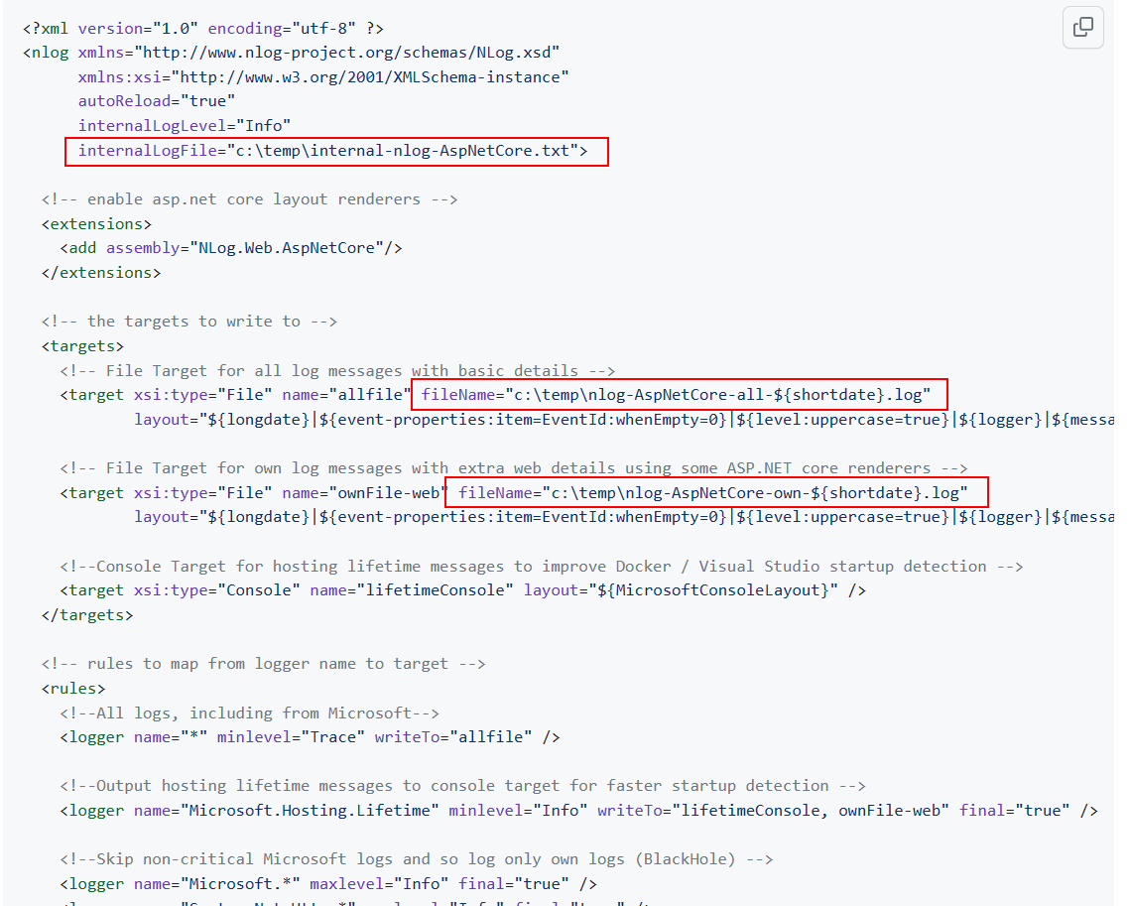The image size is (1130, 906).
Task: Click the opening <rules> tag
Action: 73,689
